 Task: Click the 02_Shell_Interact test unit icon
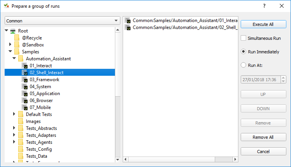pyautogui.click(x=25, y=72)
